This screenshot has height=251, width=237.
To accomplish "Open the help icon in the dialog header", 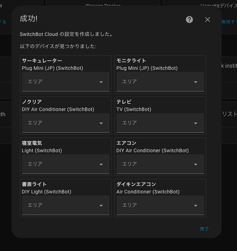I will [x=189, y=20].
